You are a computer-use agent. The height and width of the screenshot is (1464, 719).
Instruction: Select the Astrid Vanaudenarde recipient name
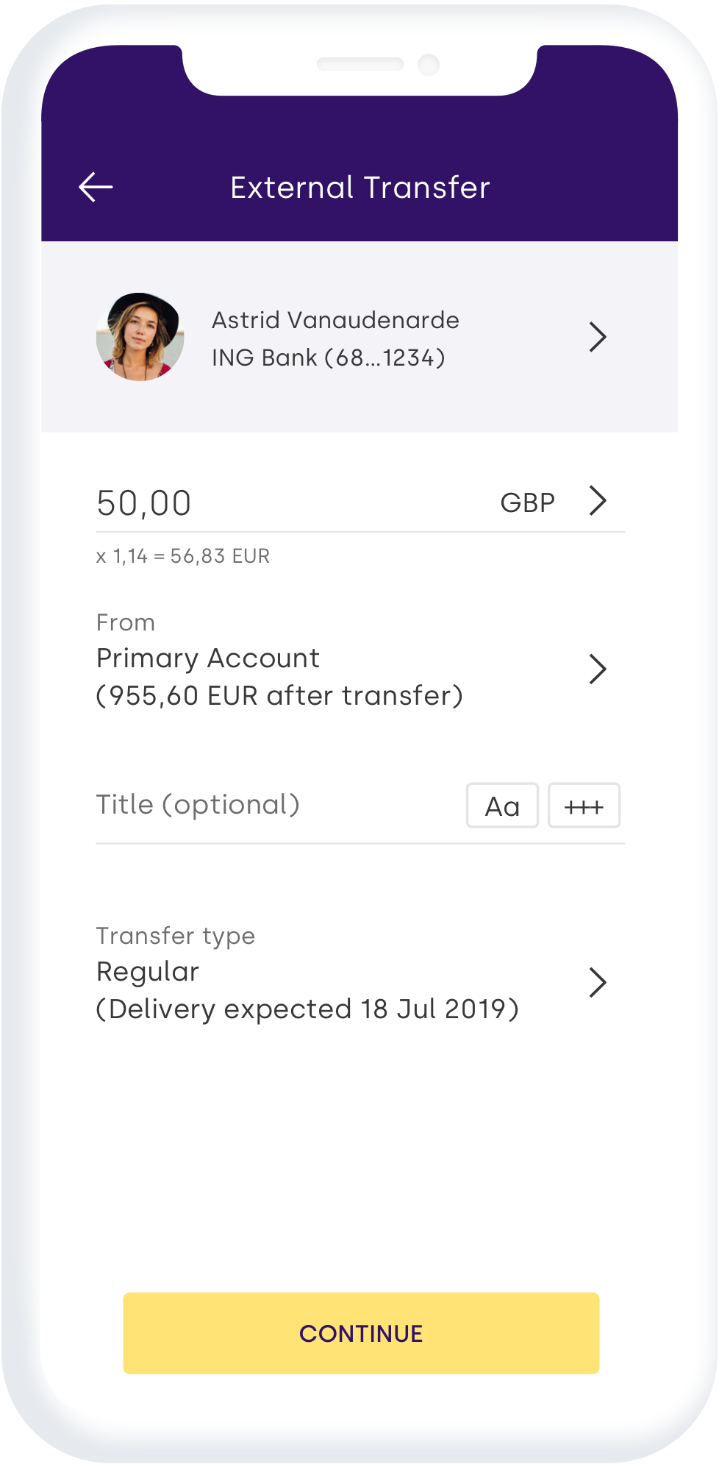(x=335, y=320)
